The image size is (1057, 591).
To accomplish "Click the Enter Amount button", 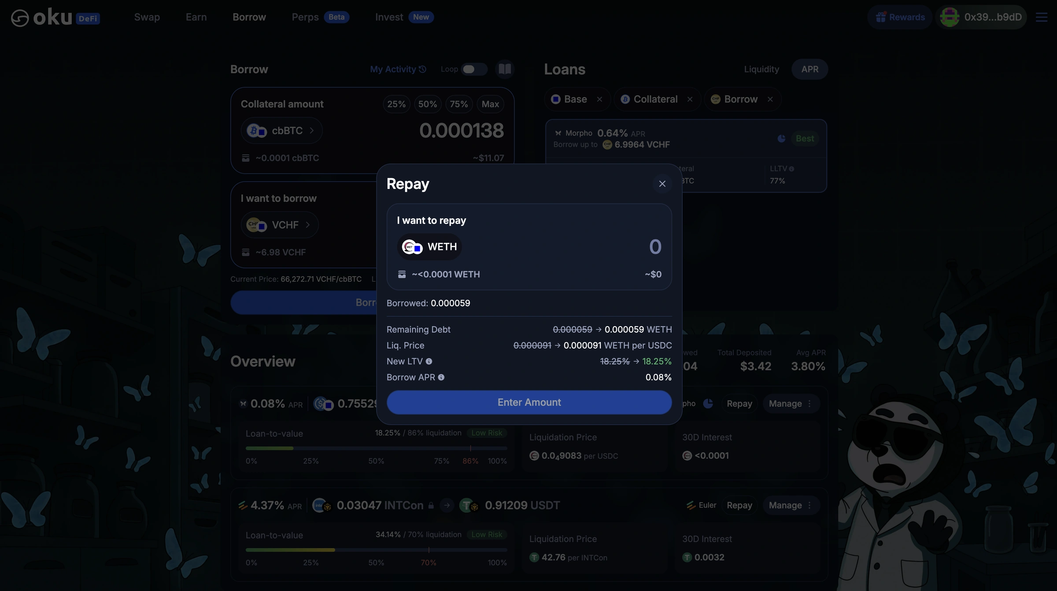I will 529,402.
